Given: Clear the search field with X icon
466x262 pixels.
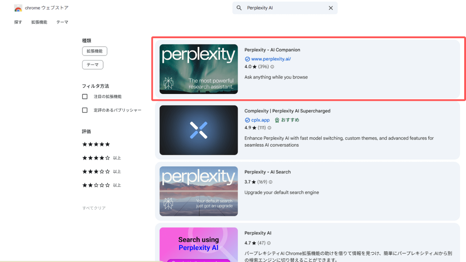Looking at the screenshot, I should pyautogui.click(x=331, y=8).
